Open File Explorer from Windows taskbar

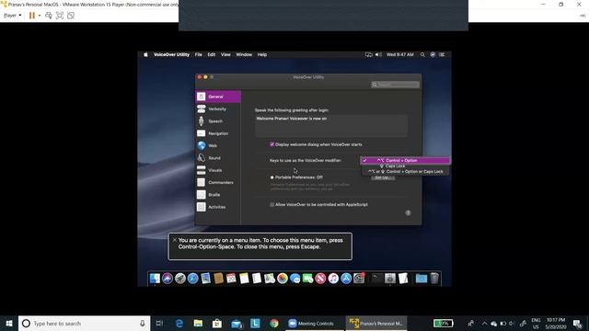pos(198,324)
